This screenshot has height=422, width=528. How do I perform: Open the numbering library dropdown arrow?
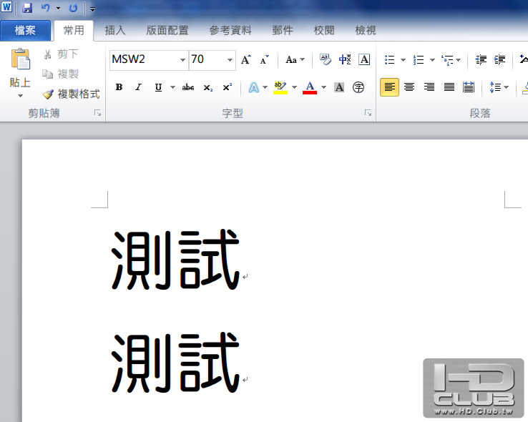(x=432, y=60)
